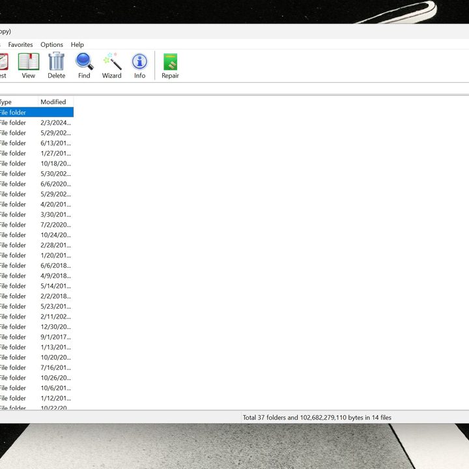The image size is (469, 469).
Task: Select the row modified 2/11/202...
Action: (36, 317)
